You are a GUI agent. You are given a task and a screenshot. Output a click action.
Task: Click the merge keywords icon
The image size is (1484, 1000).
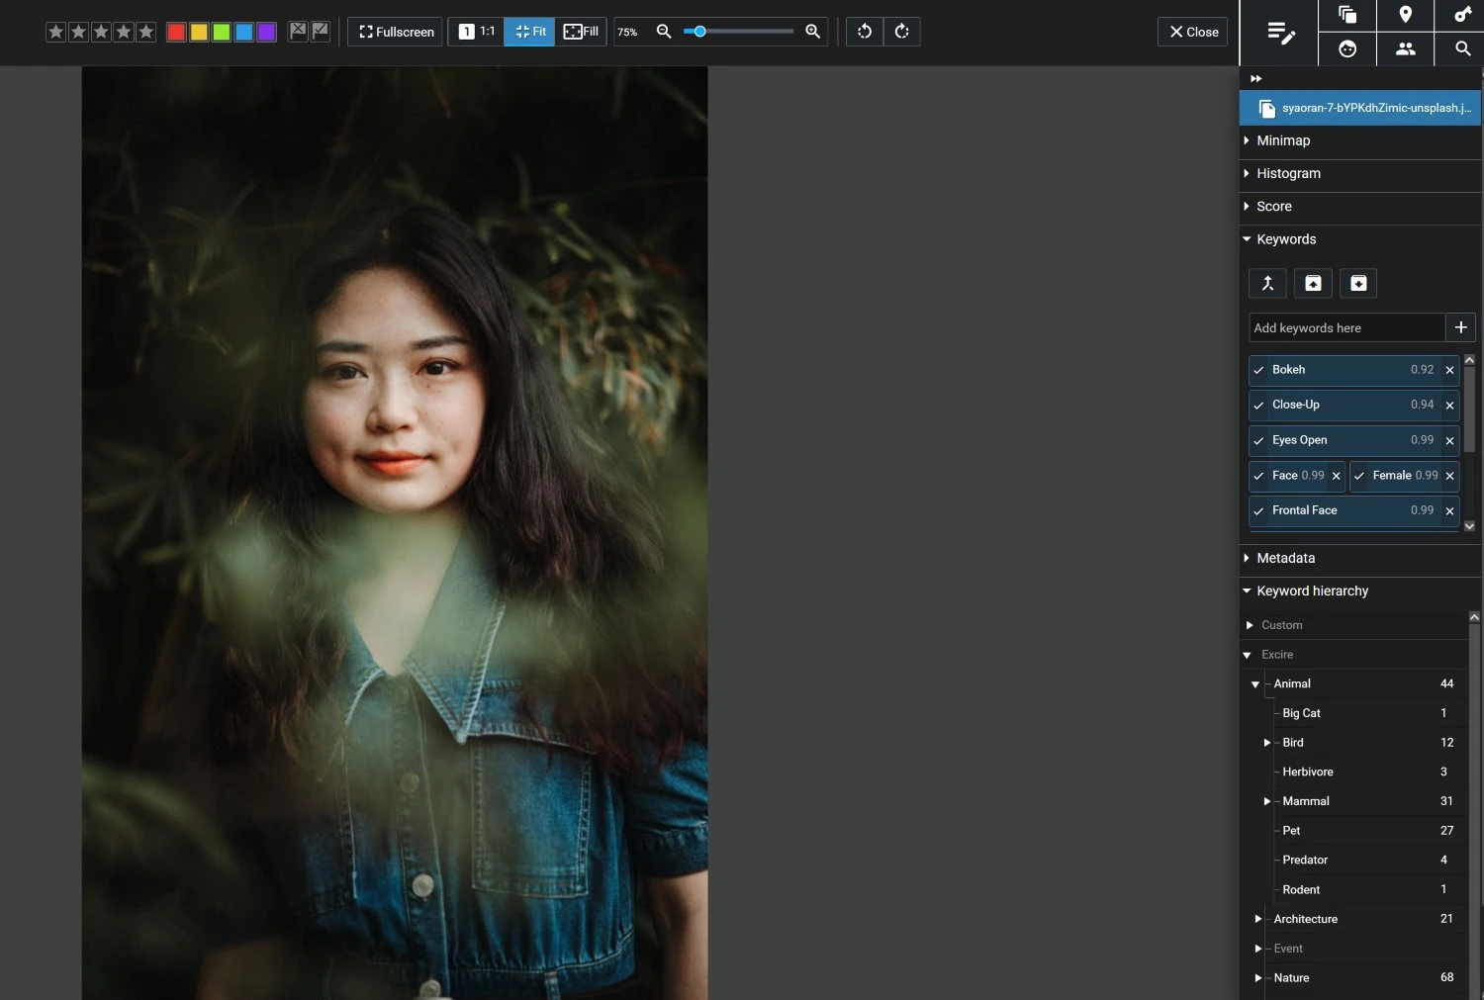coord(1267,283)
